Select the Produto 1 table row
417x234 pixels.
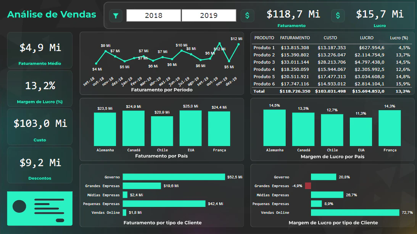[332, 48]
